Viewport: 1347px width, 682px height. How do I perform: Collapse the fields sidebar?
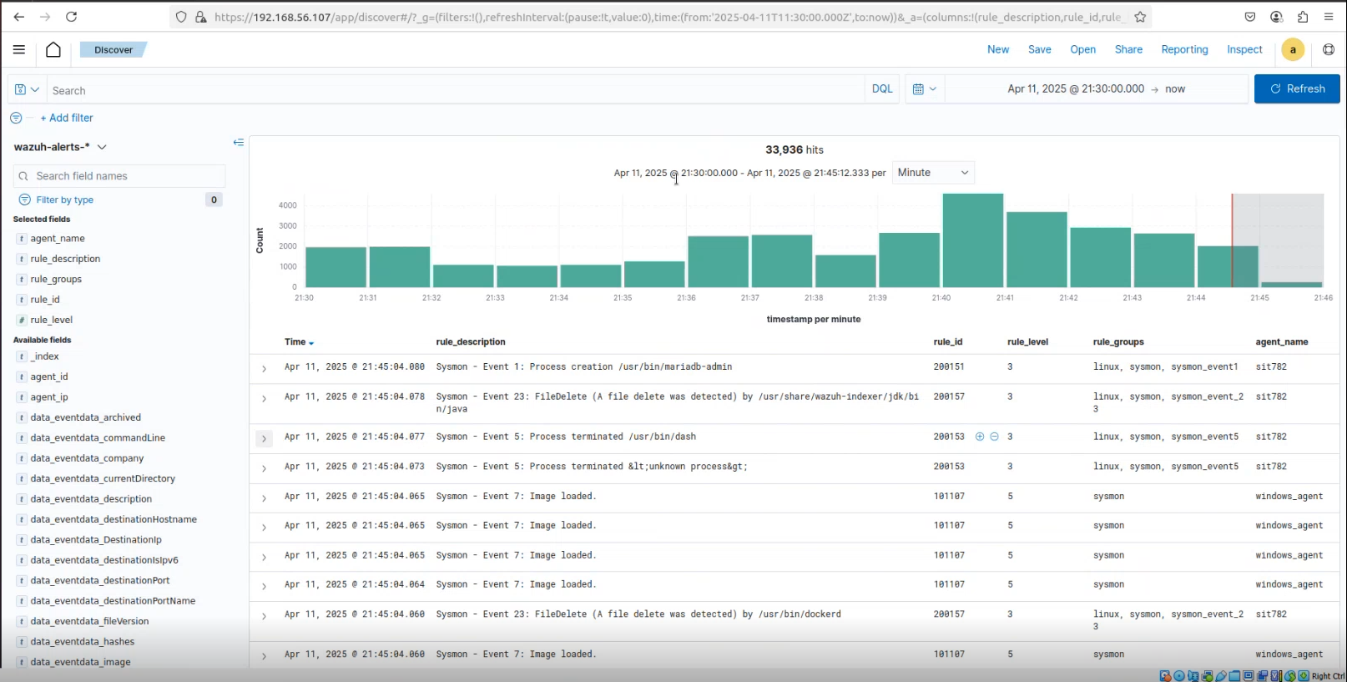coord(239,143)
